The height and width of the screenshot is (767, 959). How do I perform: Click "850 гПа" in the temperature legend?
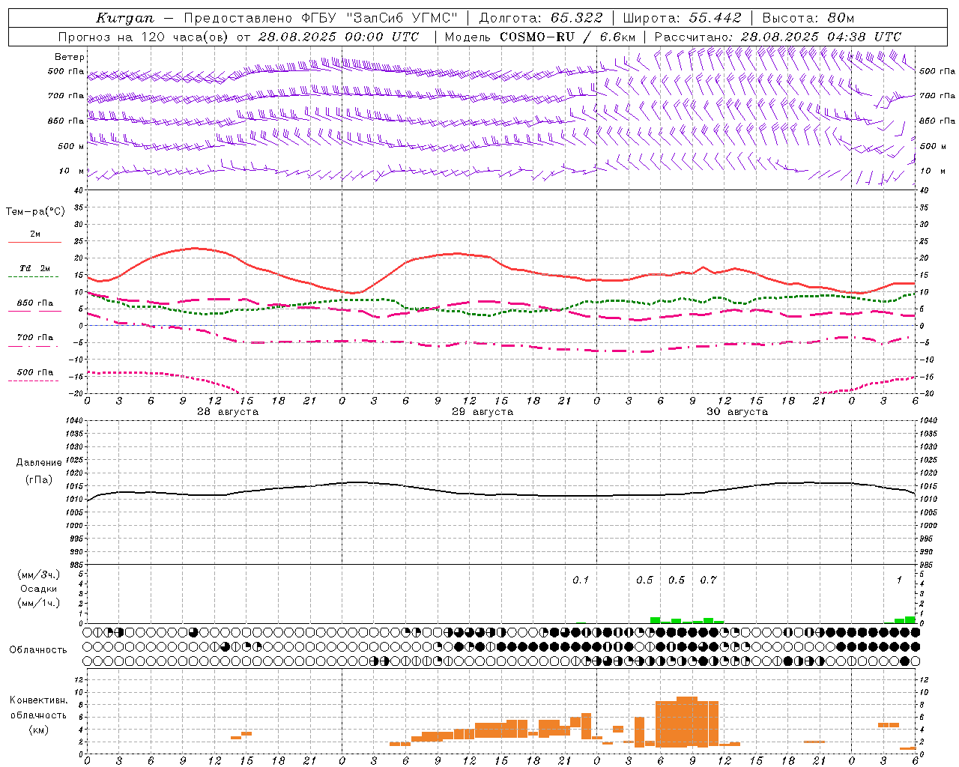coord(35,303)
